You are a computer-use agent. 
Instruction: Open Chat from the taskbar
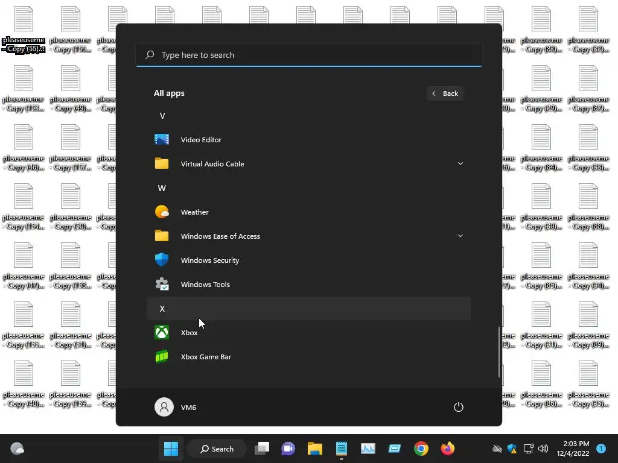click(288, 449)
